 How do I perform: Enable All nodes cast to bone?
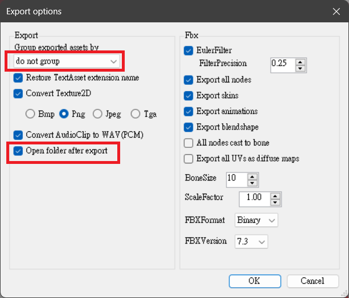click(188, 143)
